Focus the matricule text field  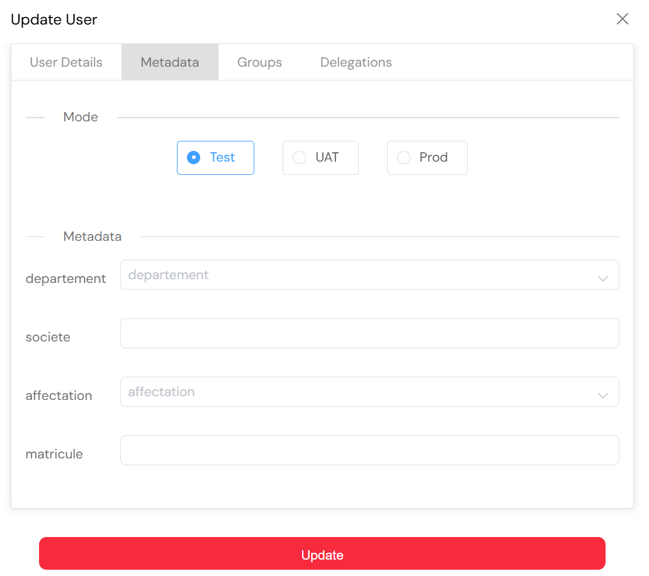[x=370, y=450]
